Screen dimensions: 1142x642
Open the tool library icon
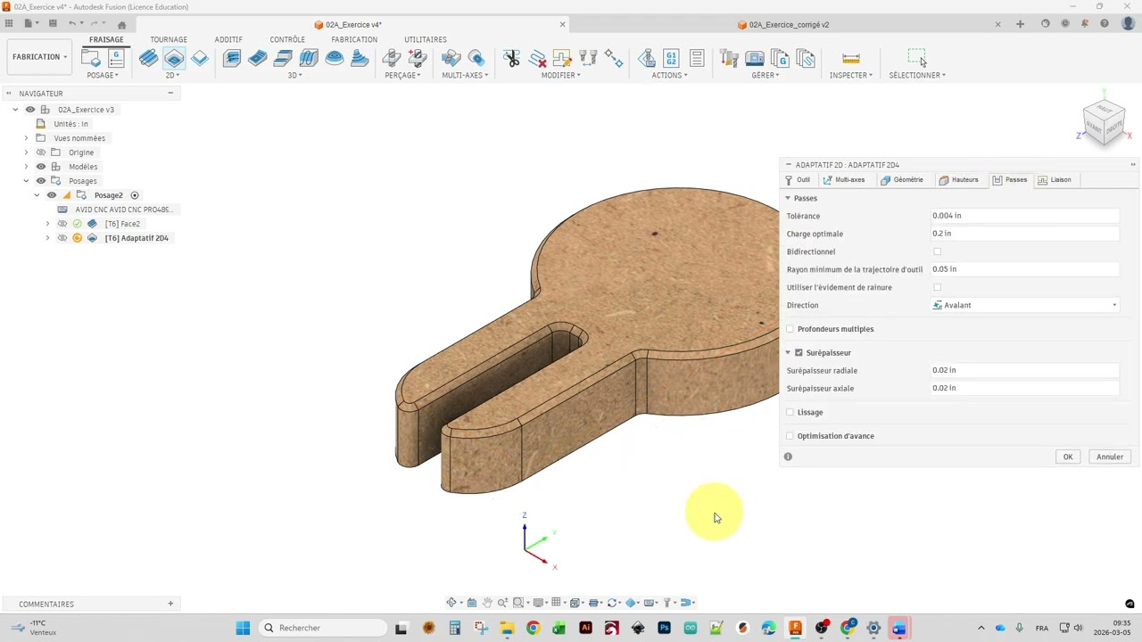point(729,58)
